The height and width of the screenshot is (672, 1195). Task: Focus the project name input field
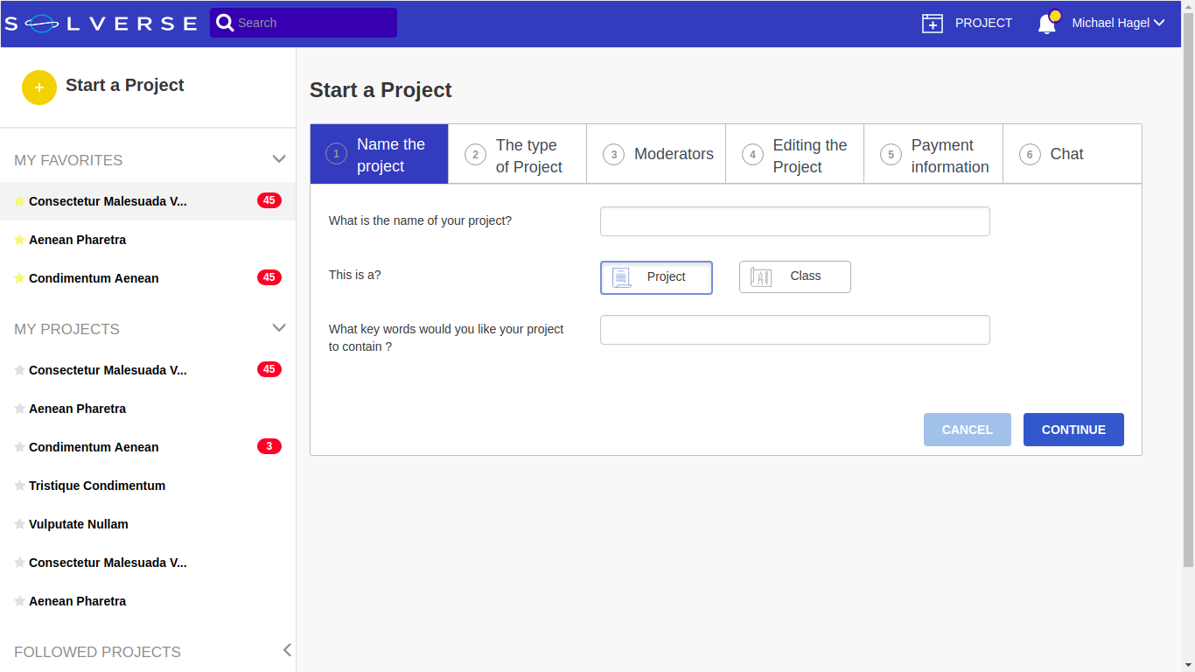pos(794,221)
